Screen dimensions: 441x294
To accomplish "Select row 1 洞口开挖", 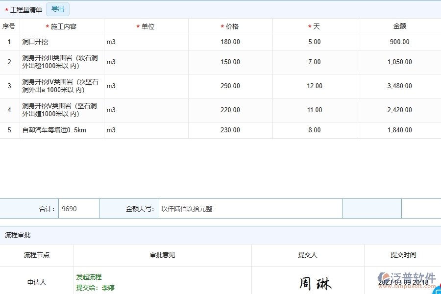I will pos(36,42).
